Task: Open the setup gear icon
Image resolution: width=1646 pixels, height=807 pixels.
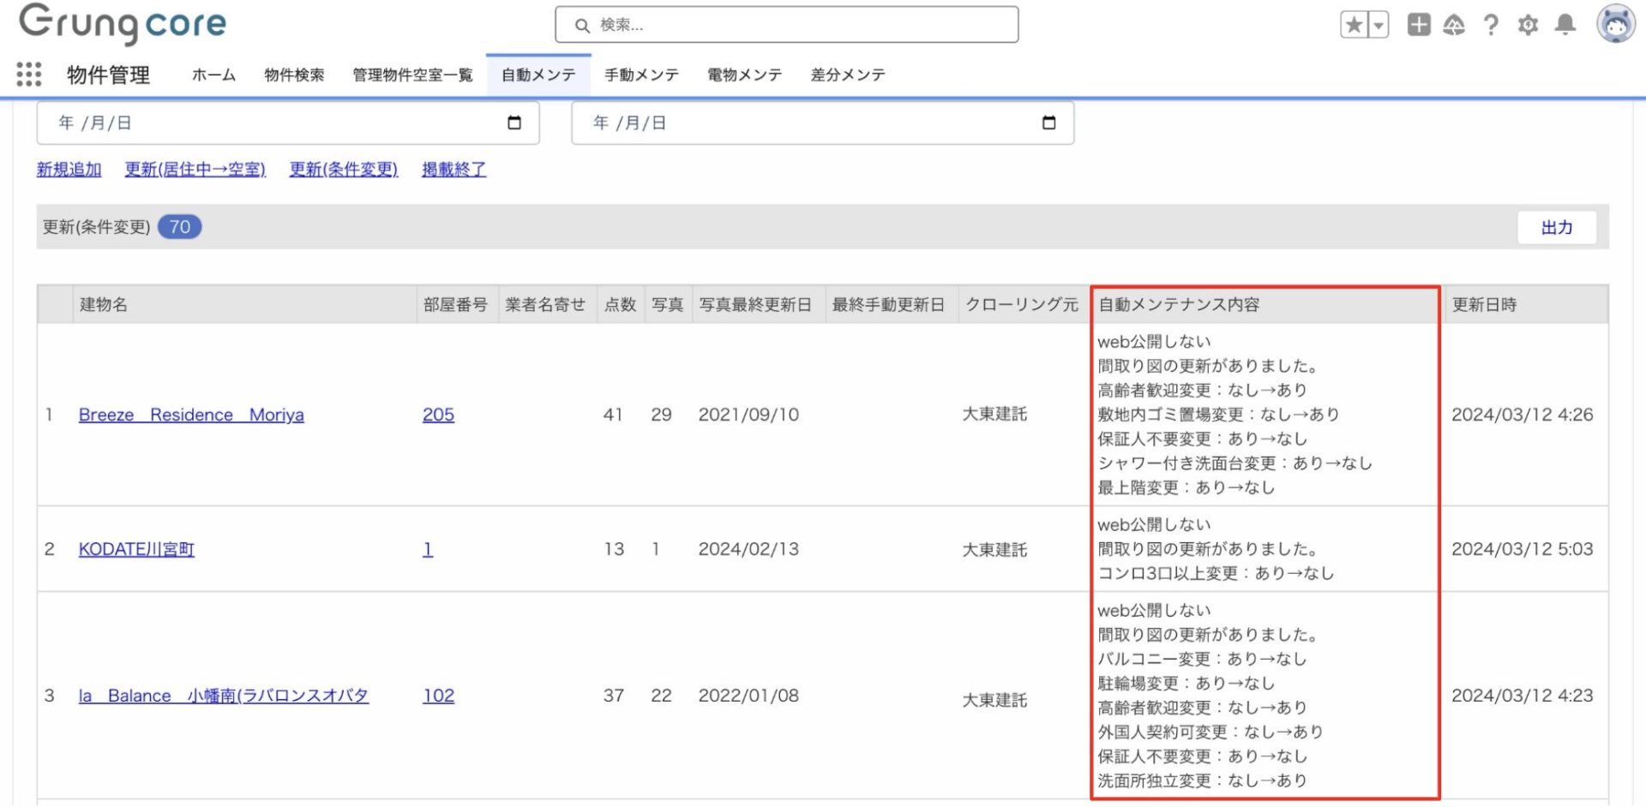Action: click(1528, 25)
